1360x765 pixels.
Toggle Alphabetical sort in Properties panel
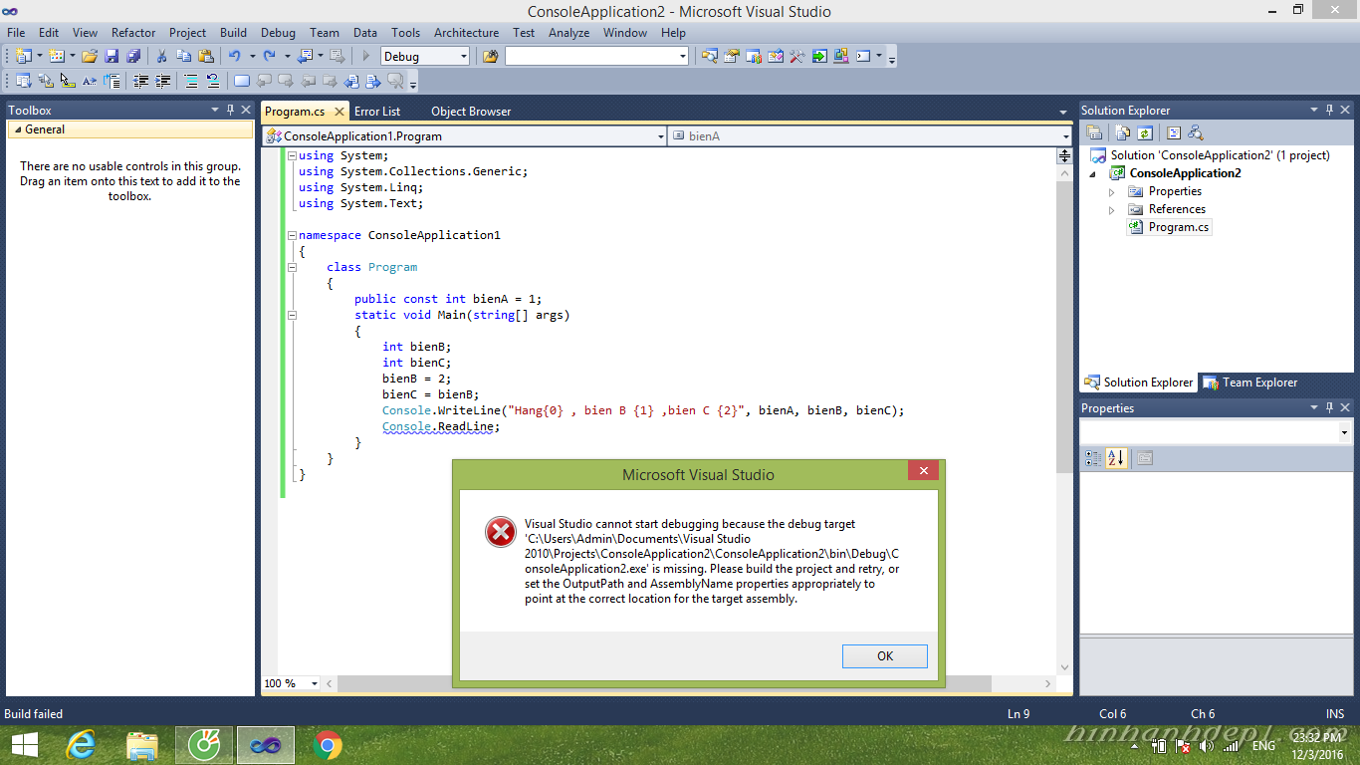tap(1115, 458)
